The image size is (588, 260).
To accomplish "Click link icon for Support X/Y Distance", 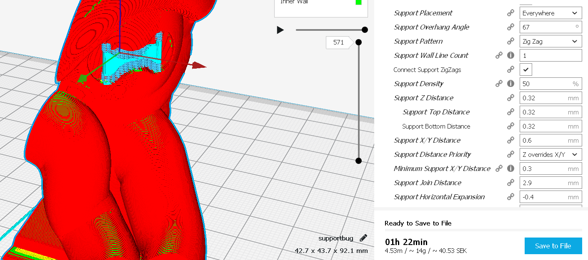I will click(x=510, y=140).
